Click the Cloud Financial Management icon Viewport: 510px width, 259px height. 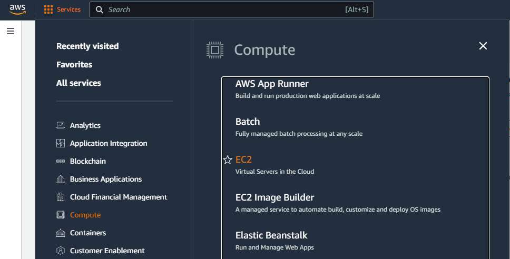(61, 197)
